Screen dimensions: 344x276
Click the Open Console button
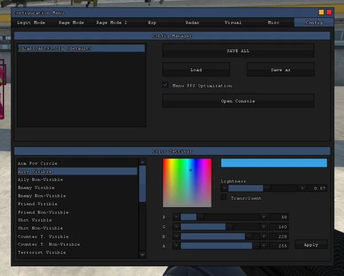[238, 101]
